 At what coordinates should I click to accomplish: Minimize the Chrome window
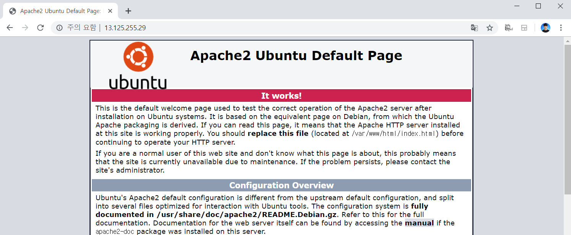[x=516, y=6]
